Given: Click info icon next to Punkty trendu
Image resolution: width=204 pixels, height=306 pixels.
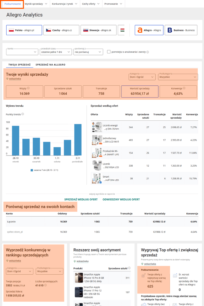Looking at the screenshot, I should coord(23,114).
